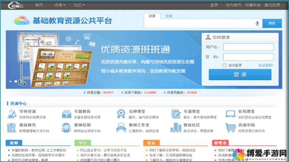
Task: Click 收藏本站 link in top bar
Action: [x=253, y=5]
